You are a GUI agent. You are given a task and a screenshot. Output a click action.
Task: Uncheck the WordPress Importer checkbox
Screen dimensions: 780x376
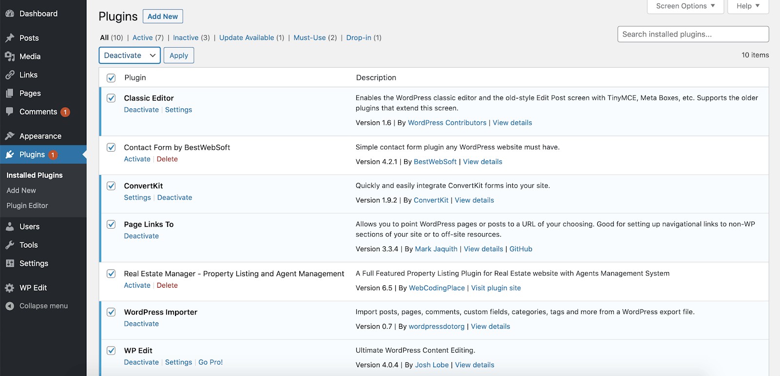click(111, 312)
